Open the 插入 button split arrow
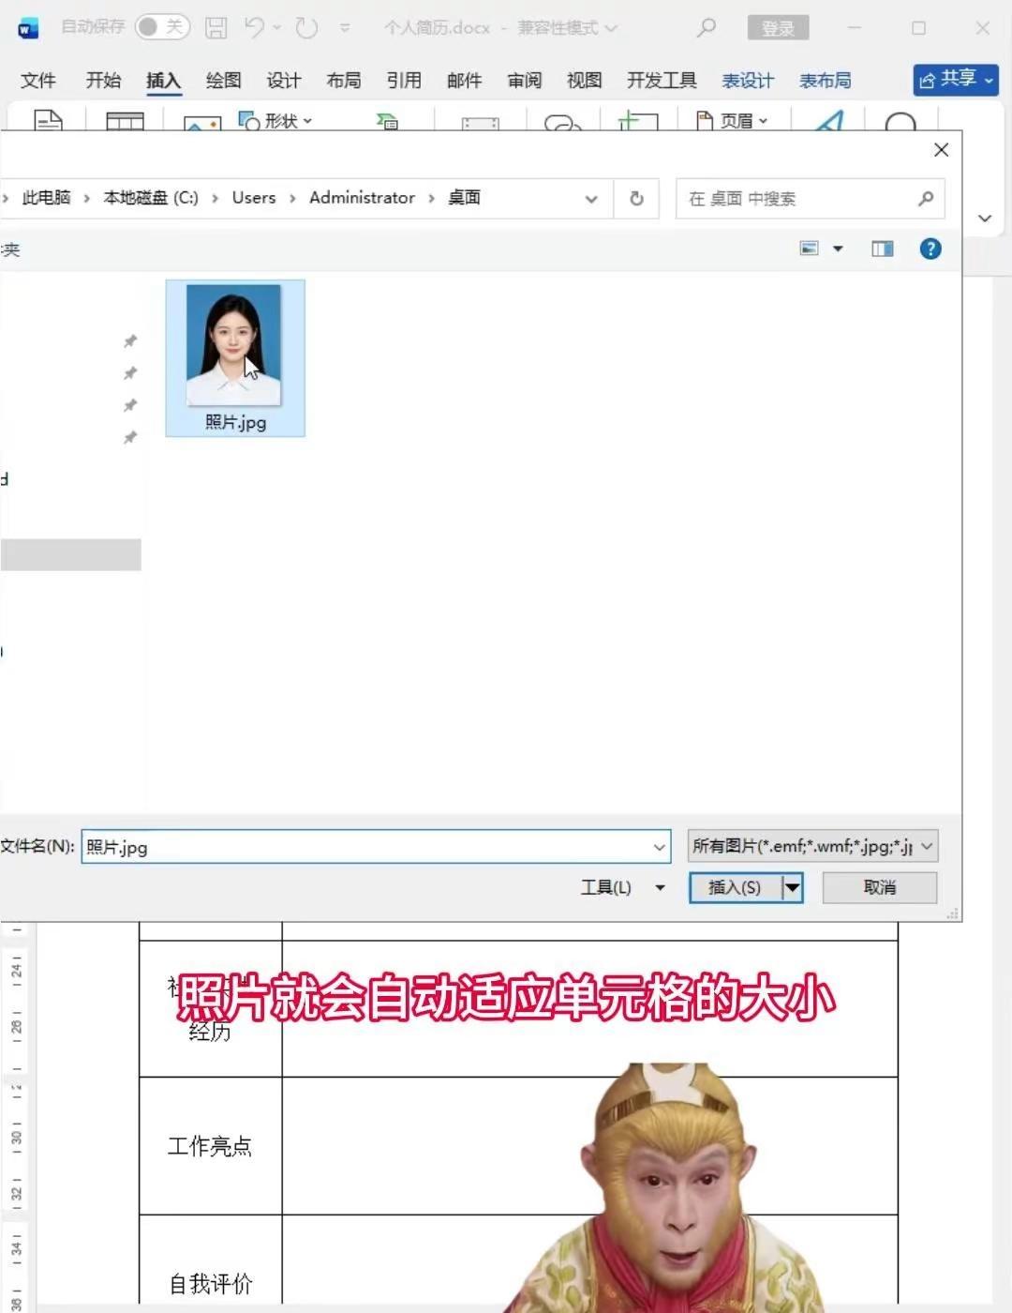 [x=793, y=887]
